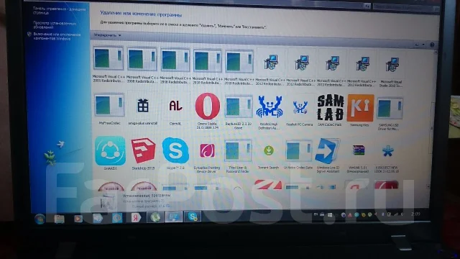Expand the view options dropdown arrow

423,45
